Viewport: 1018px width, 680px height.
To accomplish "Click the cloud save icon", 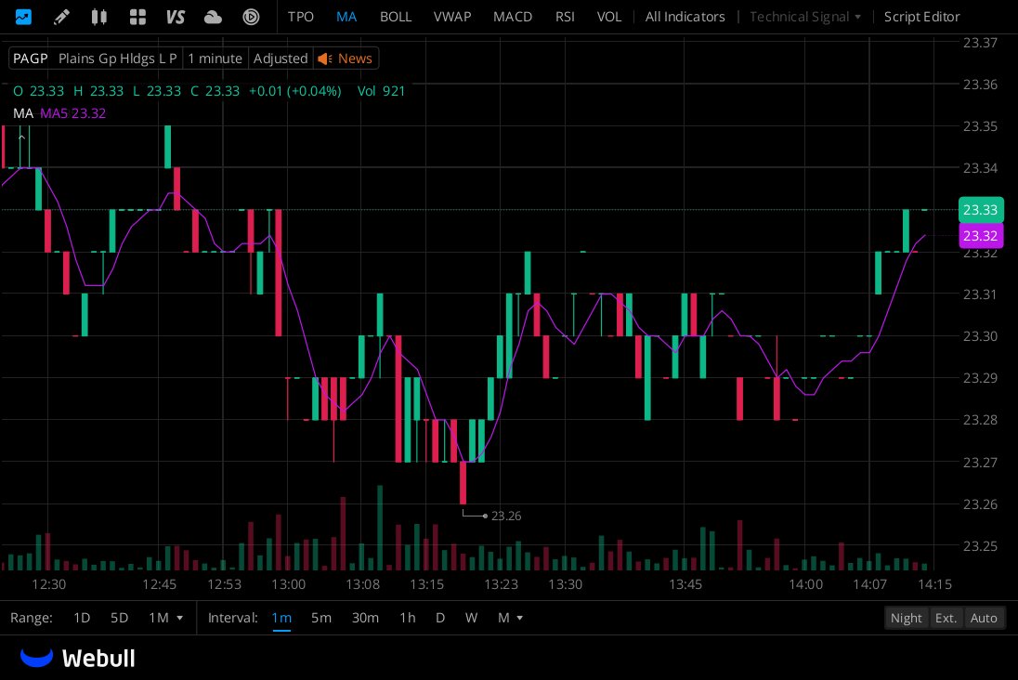I will [213, 17].
